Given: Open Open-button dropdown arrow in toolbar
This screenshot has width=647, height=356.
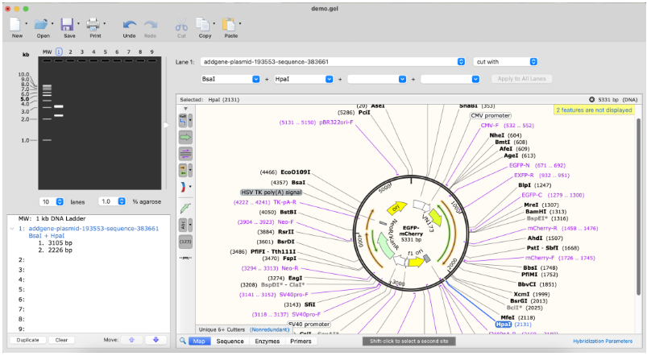Looking at the screenshot, I should (52, 23).
